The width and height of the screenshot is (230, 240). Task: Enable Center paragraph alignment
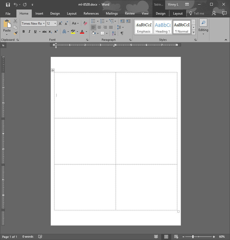tap(99, 27)
